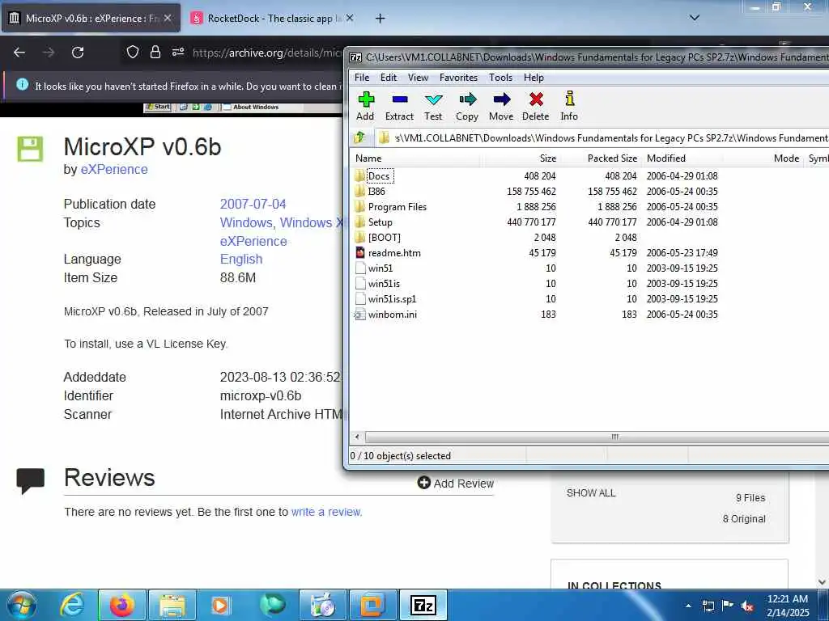Open the Favorites menu

(458, 78)
